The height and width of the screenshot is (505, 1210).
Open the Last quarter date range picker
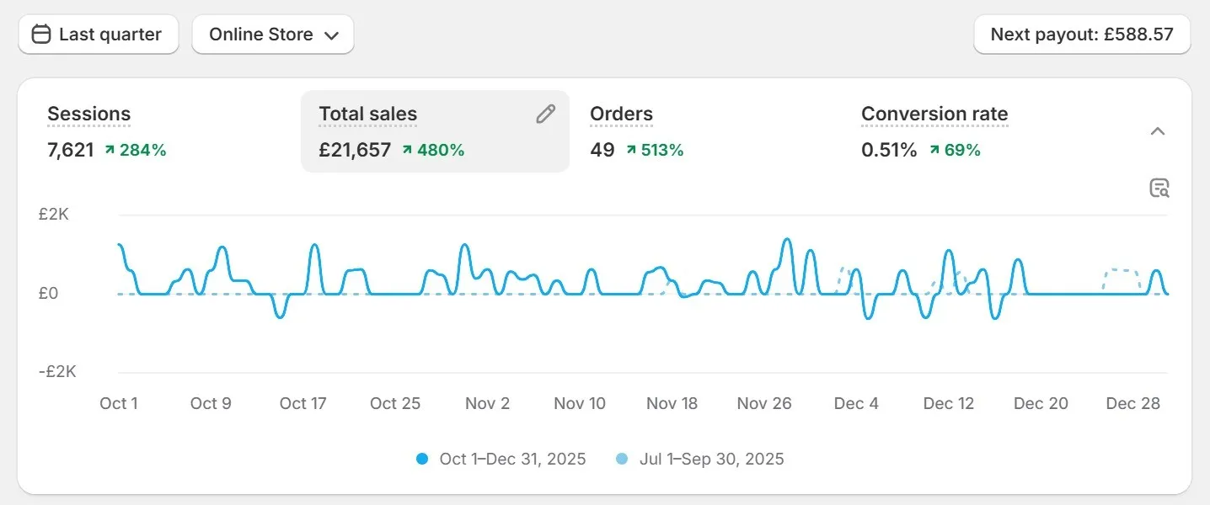(99, 35)
